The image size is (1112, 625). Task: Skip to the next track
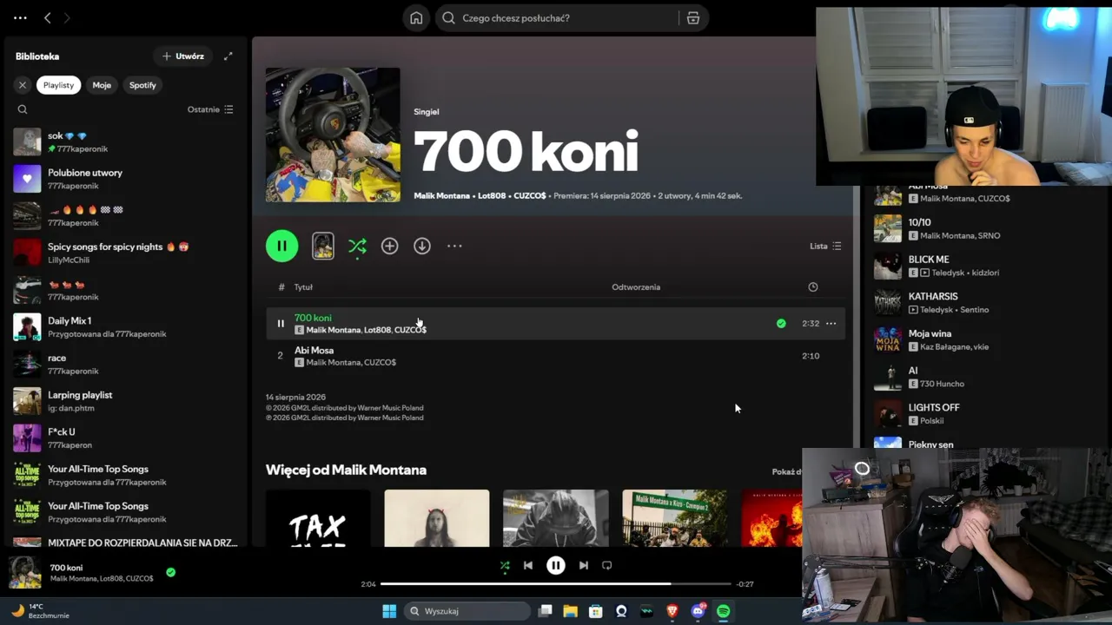[584, 566]
